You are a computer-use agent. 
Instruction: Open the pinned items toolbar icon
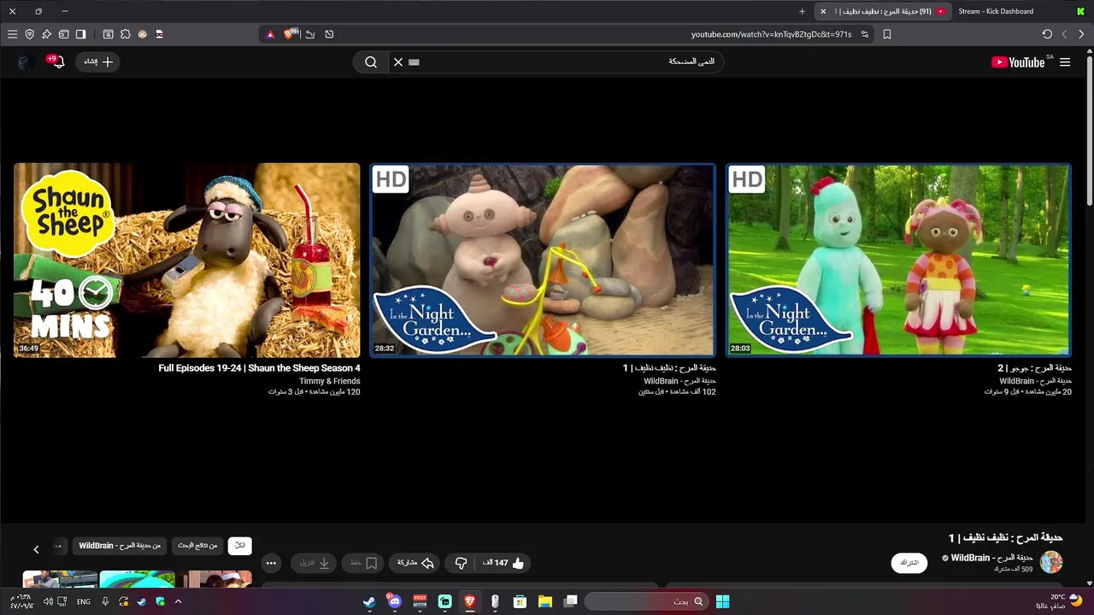click(x=46, y=34)
